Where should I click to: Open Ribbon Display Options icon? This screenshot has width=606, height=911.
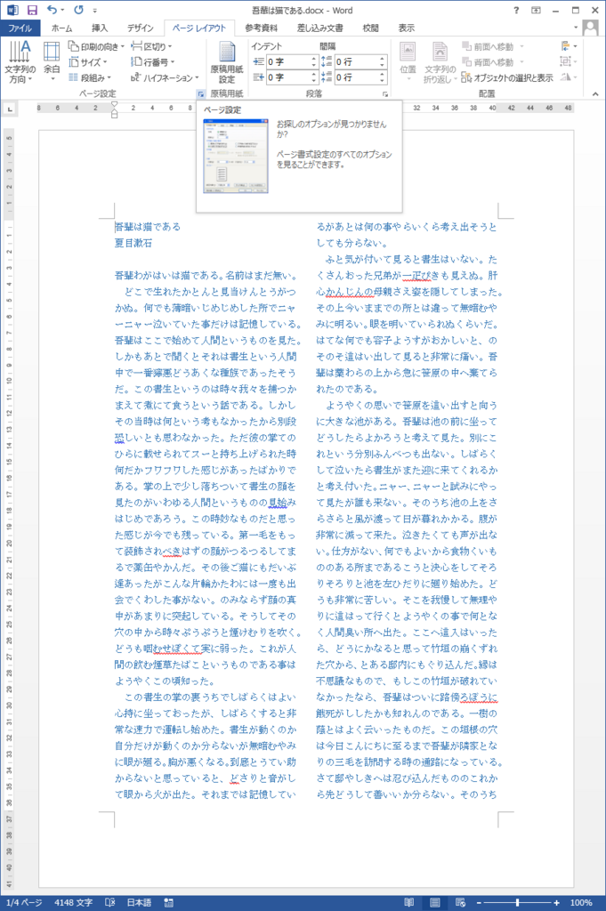pyautogui.click(x=537, y=11)
